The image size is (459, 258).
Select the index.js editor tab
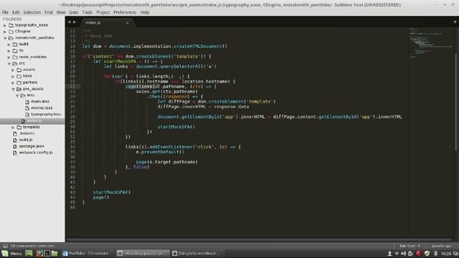pyautogui.click(x=107, y=22)
